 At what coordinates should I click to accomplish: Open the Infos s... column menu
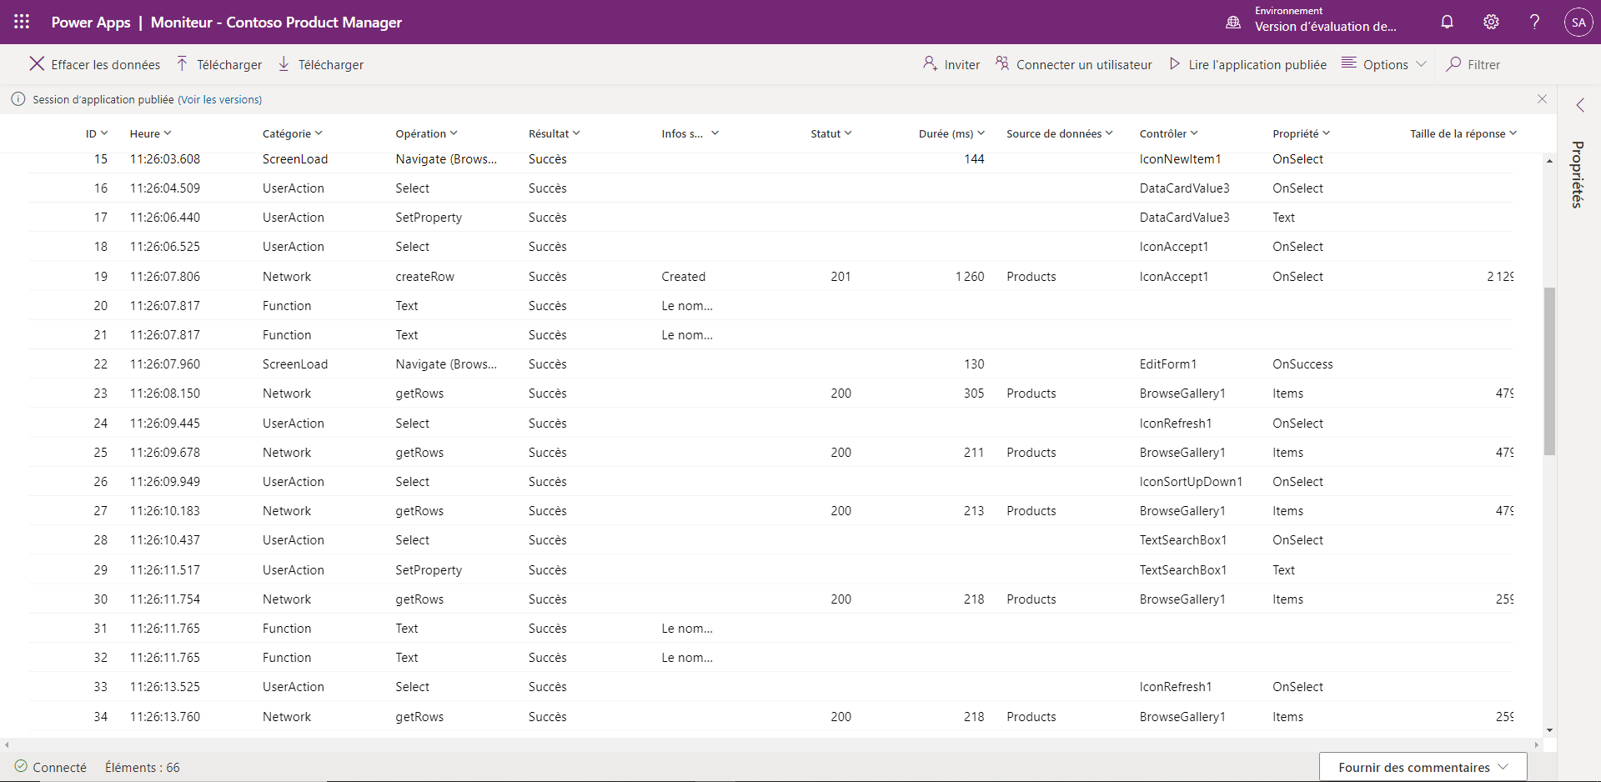coord(690,133)
